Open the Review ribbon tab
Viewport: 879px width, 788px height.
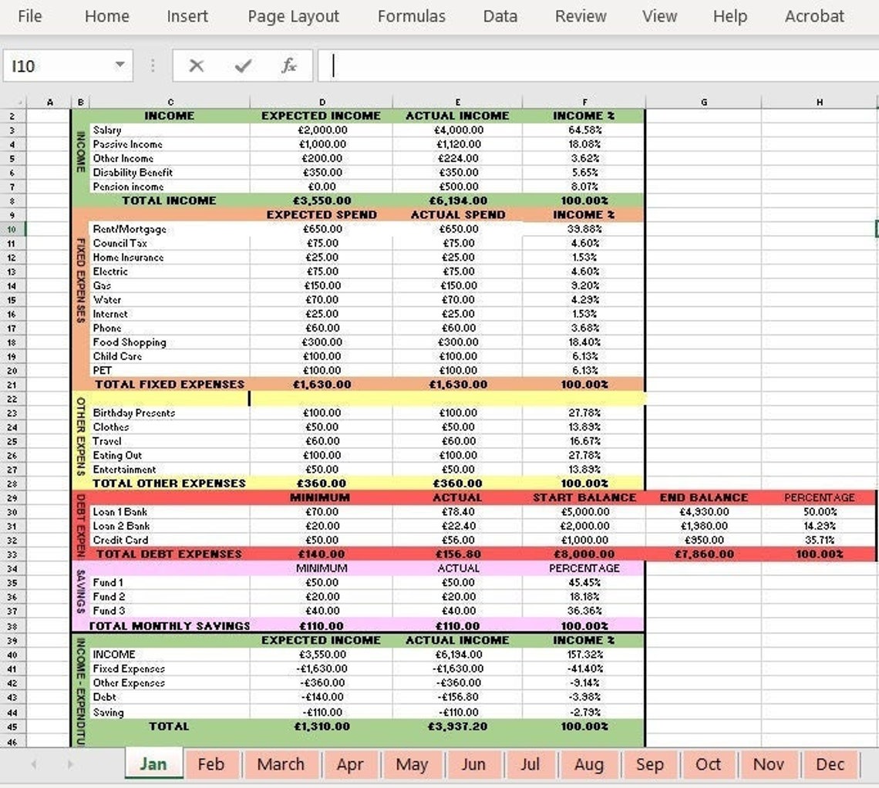click(580, 16)
